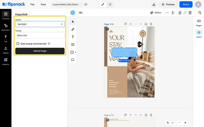Duplicate Page 2/10

pos(146,115)
